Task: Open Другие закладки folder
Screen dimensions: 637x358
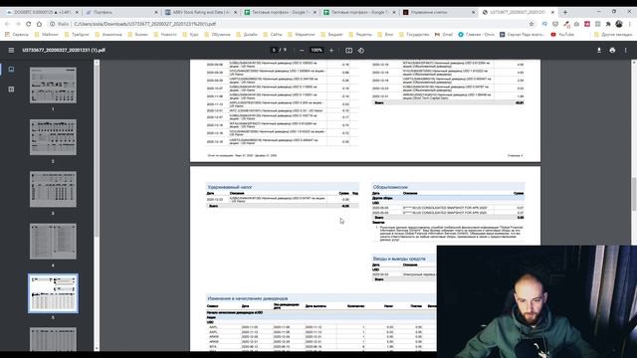Action: pos(613,35)
